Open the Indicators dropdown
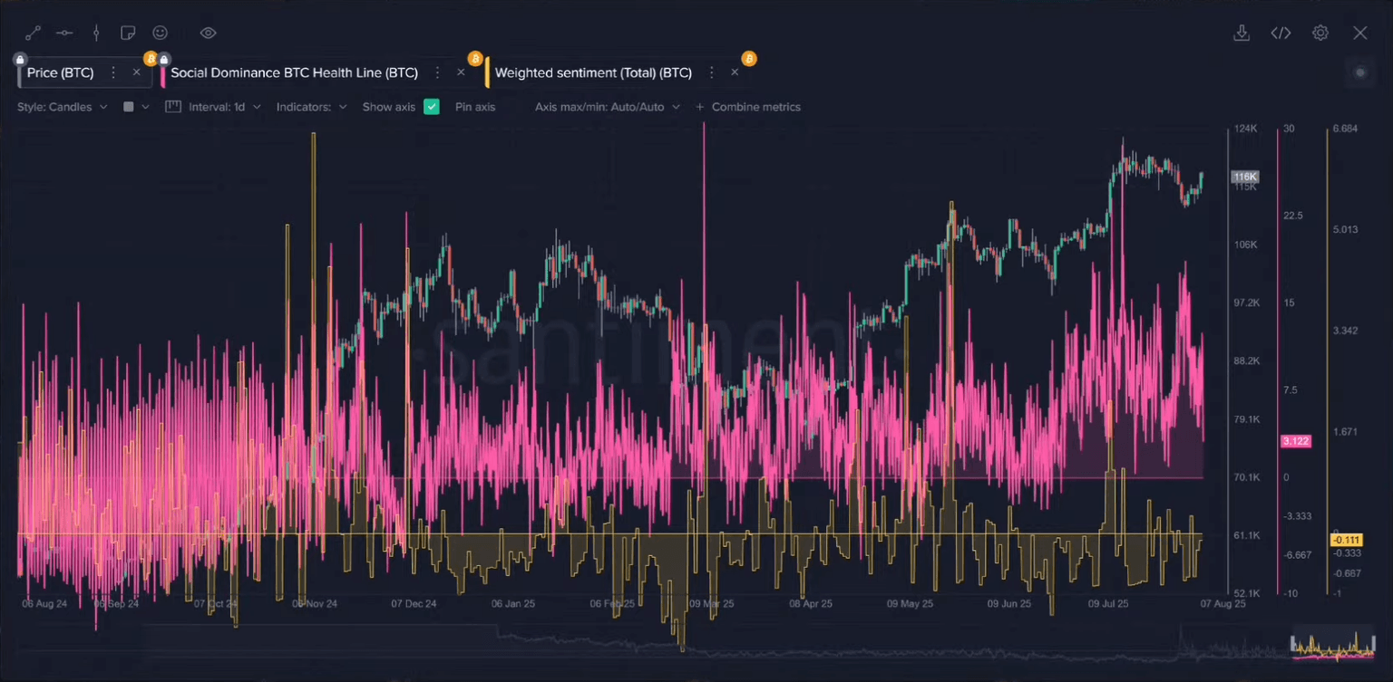Screen dimensions: 1393x682 (311, 107)
